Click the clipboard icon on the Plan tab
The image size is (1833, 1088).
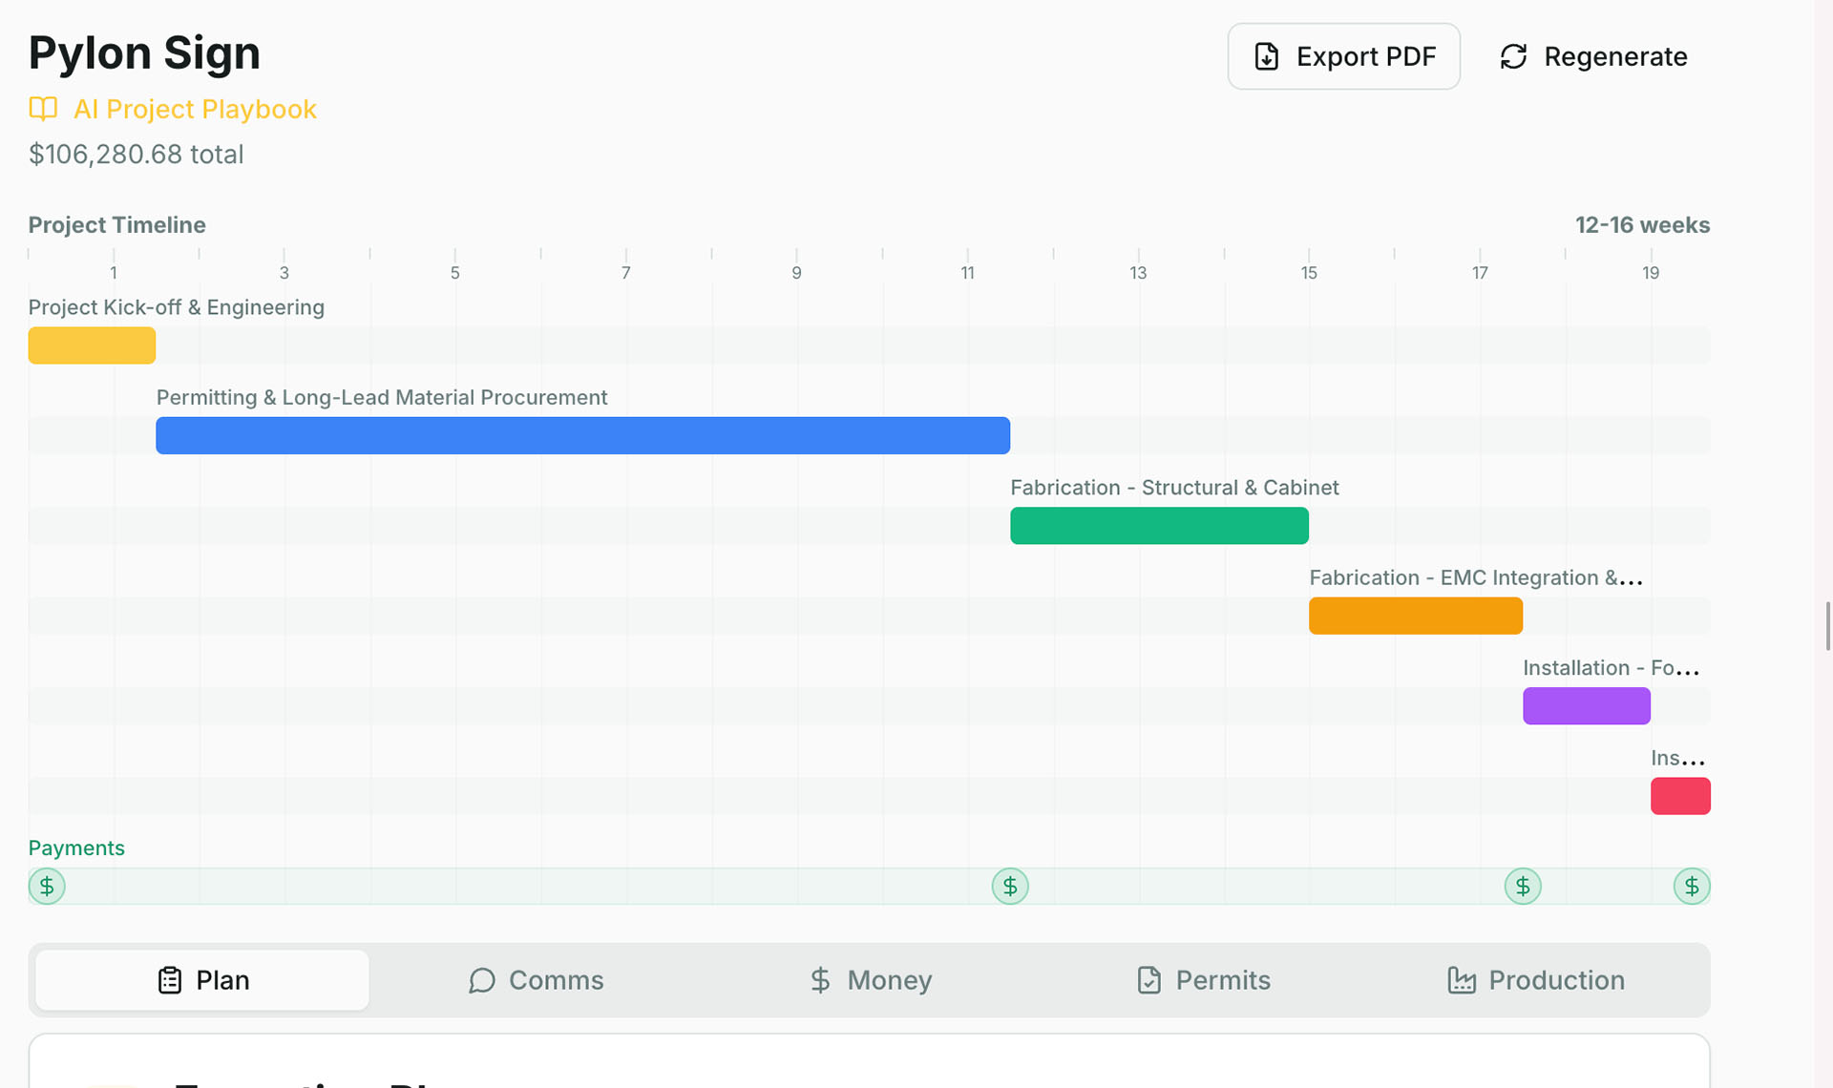click(x=168, y=979)
